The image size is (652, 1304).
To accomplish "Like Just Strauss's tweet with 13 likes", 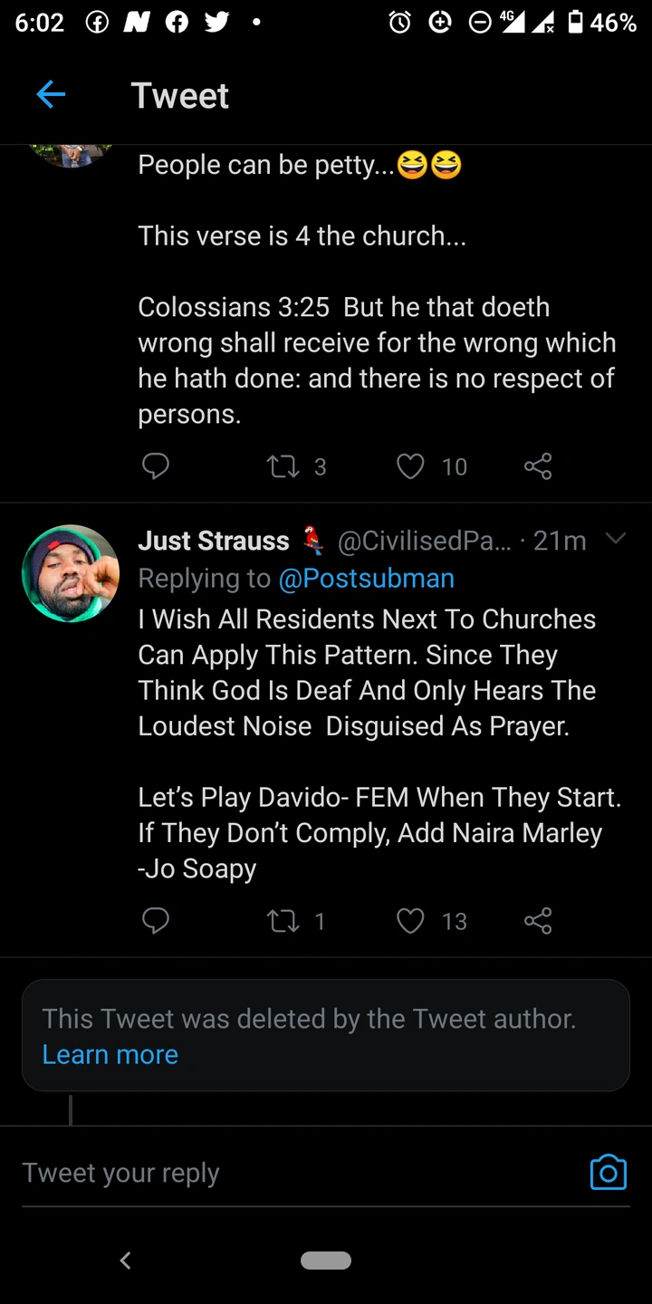I will coord(411,921).
